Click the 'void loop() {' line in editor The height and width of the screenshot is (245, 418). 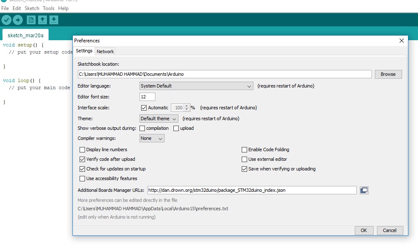click(22, 80)
